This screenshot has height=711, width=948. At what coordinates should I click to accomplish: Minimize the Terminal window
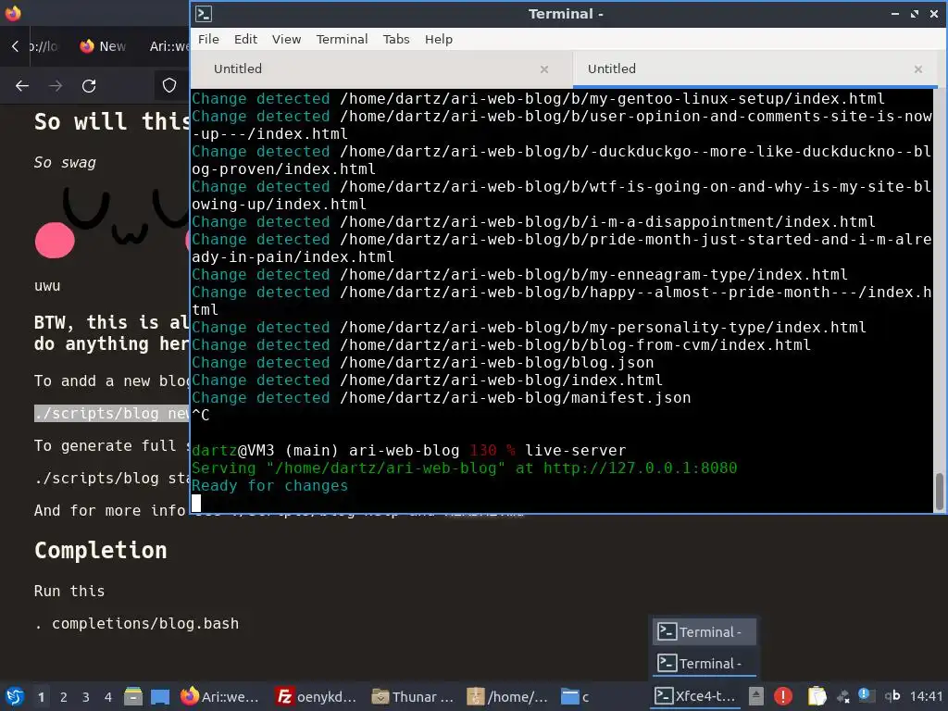895,13
